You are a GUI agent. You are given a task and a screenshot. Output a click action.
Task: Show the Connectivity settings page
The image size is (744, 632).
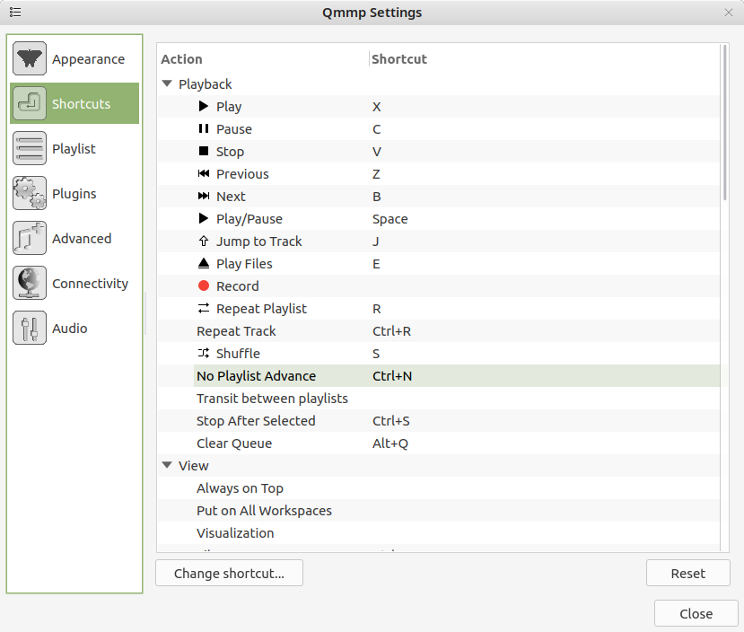click(74, 284)
